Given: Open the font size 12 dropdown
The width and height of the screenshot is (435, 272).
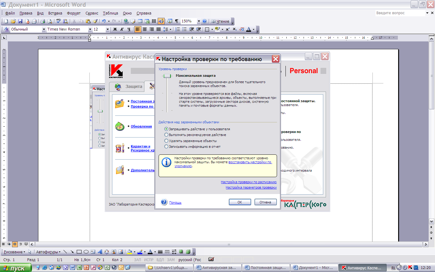Looking at the screenshot, I should pos(108,29).
